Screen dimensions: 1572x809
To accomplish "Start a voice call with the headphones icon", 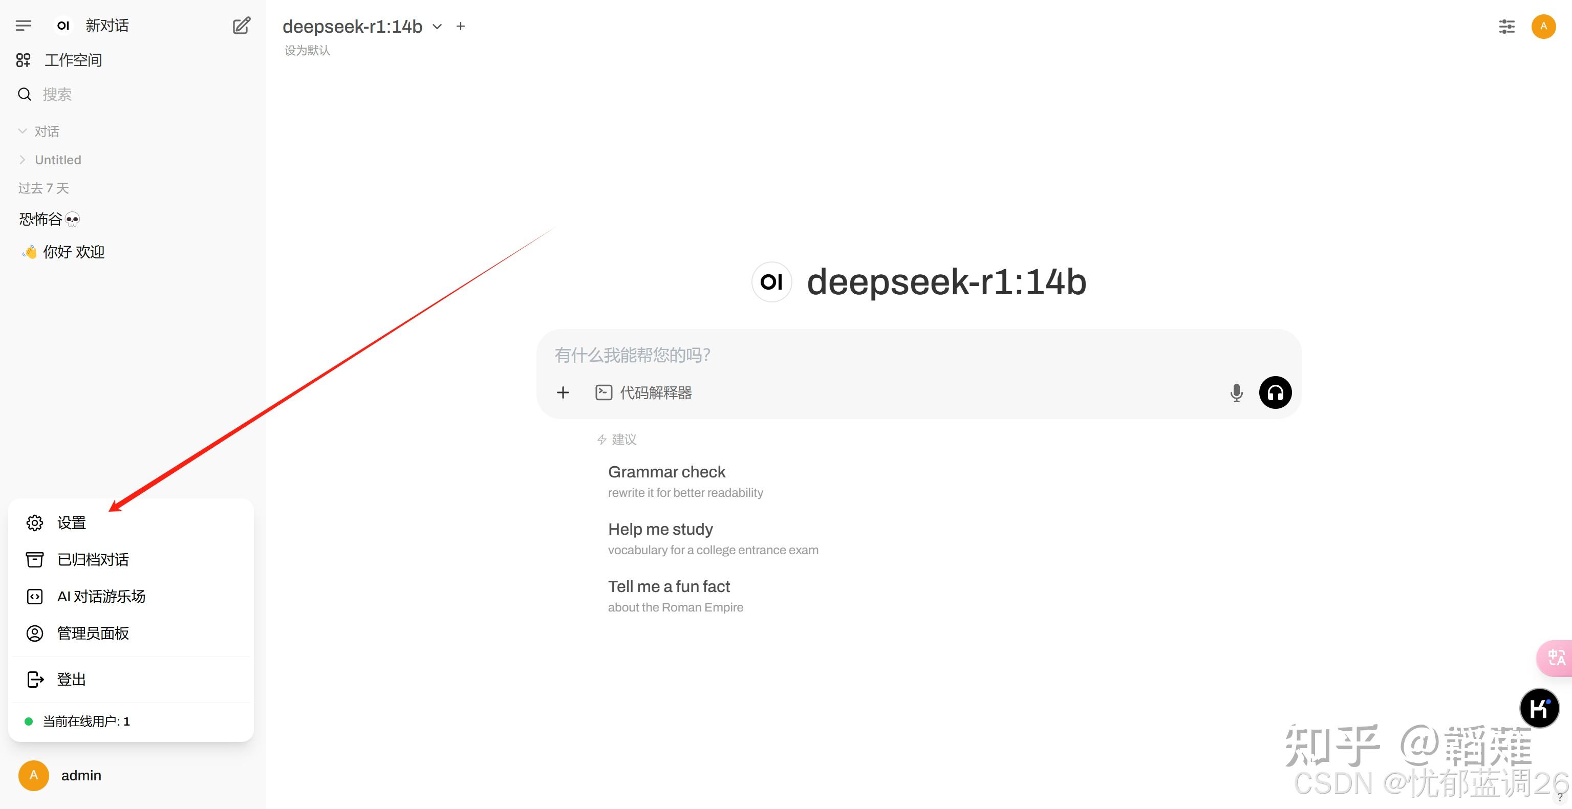I will click(x=1275, y=392).
